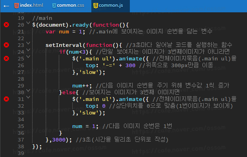Viewport: 247px width, 157px height.
Task: Click line number 34
Action: pyautogui.click(x=21, y=120)
